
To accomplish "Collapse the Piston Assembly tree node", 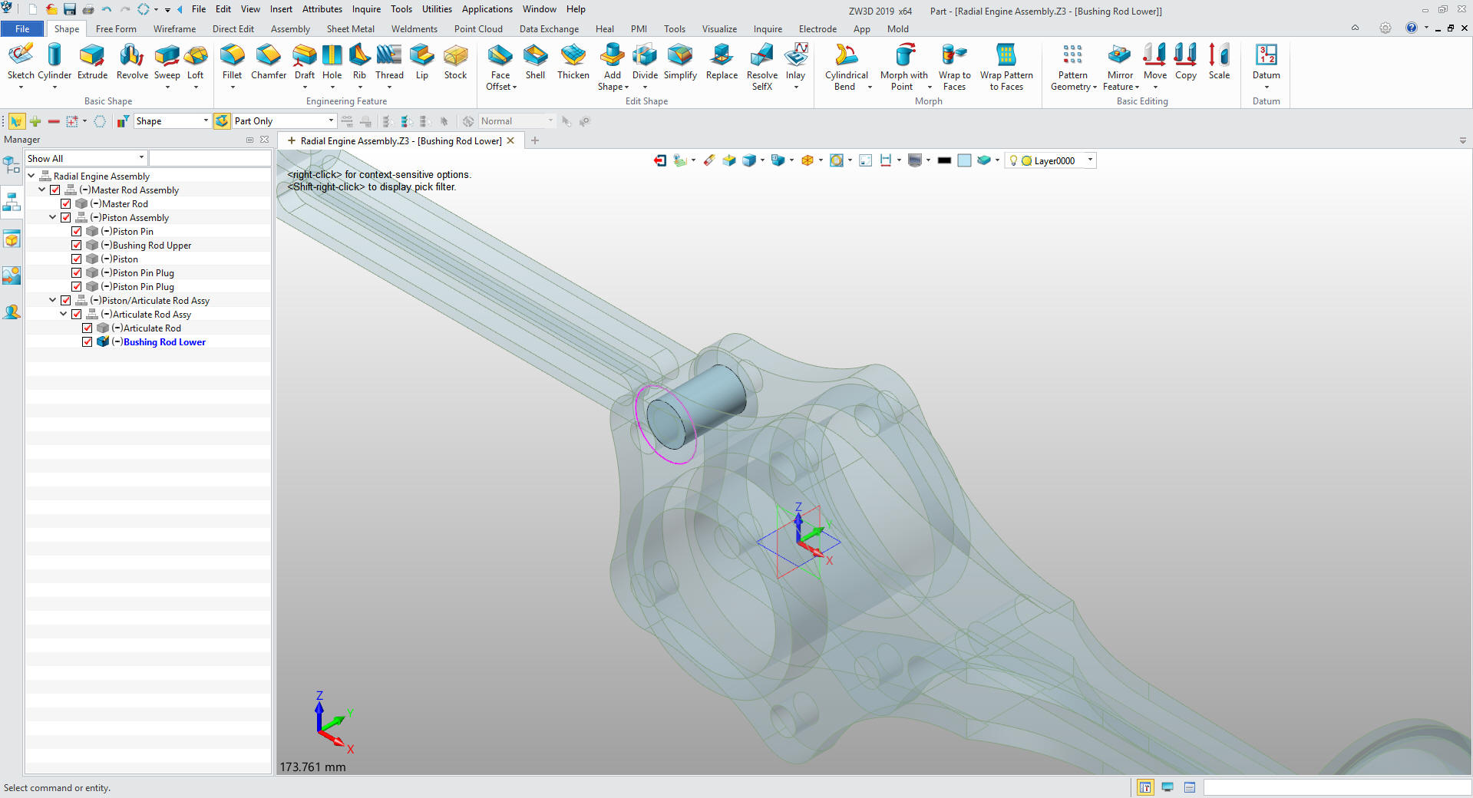I will 53,218.
